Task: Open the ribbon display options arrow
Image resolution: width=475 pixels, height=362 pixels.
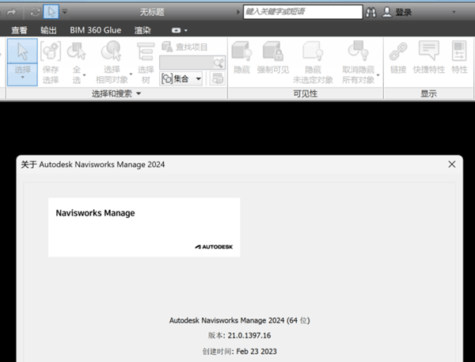Action: click(186, 31)
